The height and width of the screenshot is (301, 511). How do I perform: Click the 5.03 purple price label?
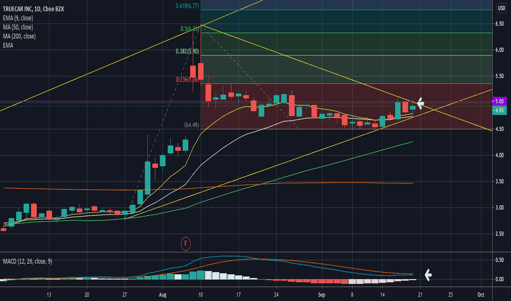point(499,101)
